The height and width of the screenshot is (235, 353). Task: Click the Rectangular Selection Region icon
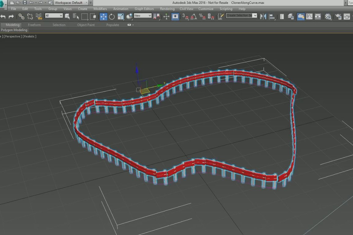(x=84, y=16)
